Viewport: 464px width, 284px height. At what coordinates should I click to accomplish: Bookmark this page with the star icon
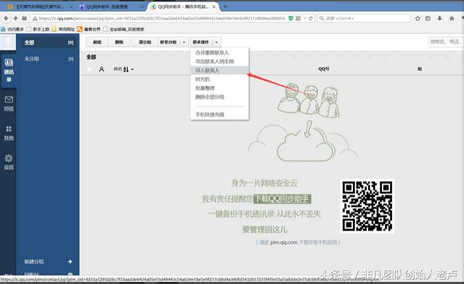tap(418, 19)
